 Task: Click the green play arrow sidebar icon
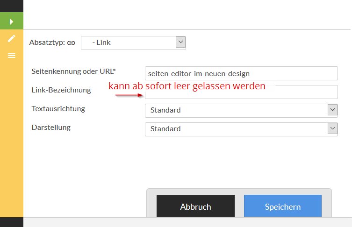pos(11,21)
